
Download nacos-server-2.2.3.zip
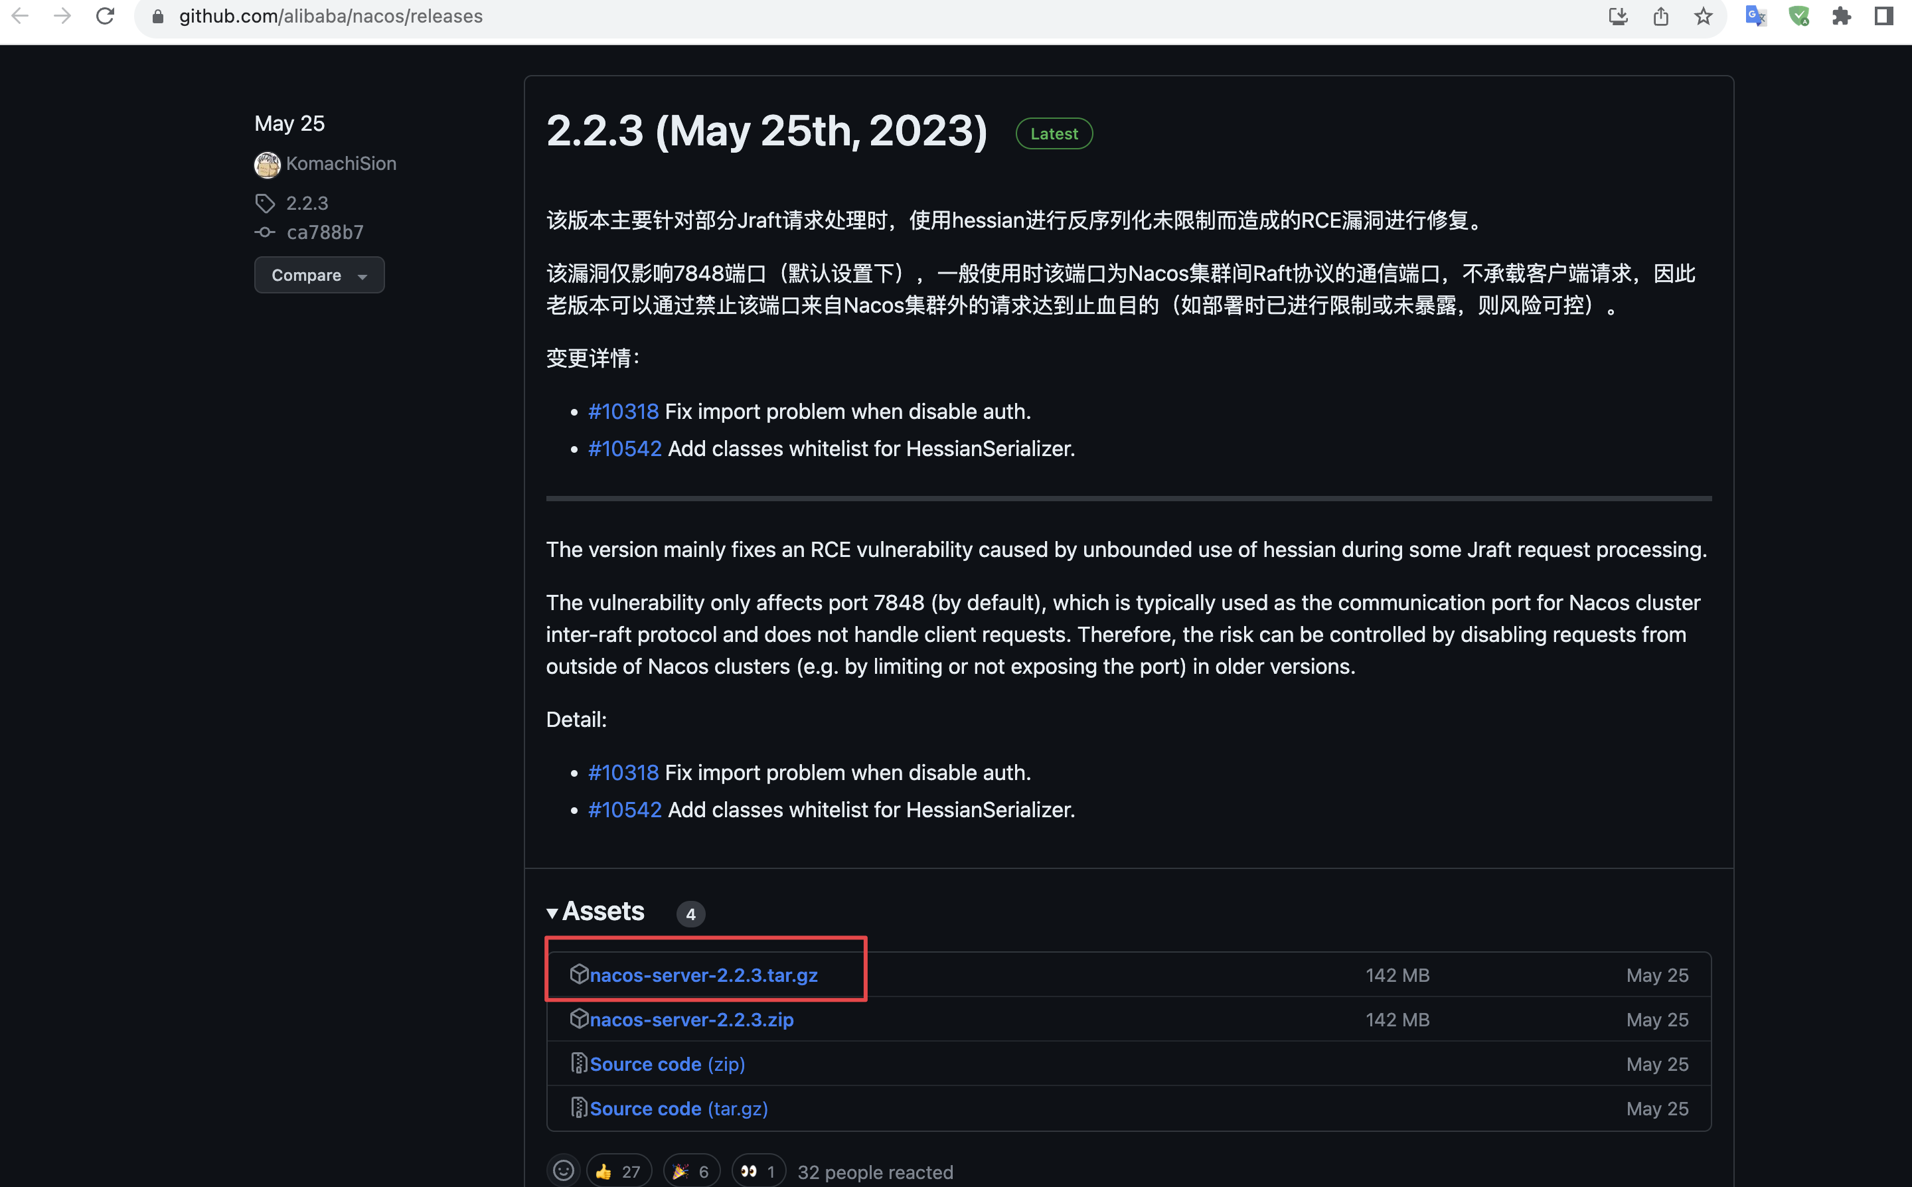[692, 1020]
